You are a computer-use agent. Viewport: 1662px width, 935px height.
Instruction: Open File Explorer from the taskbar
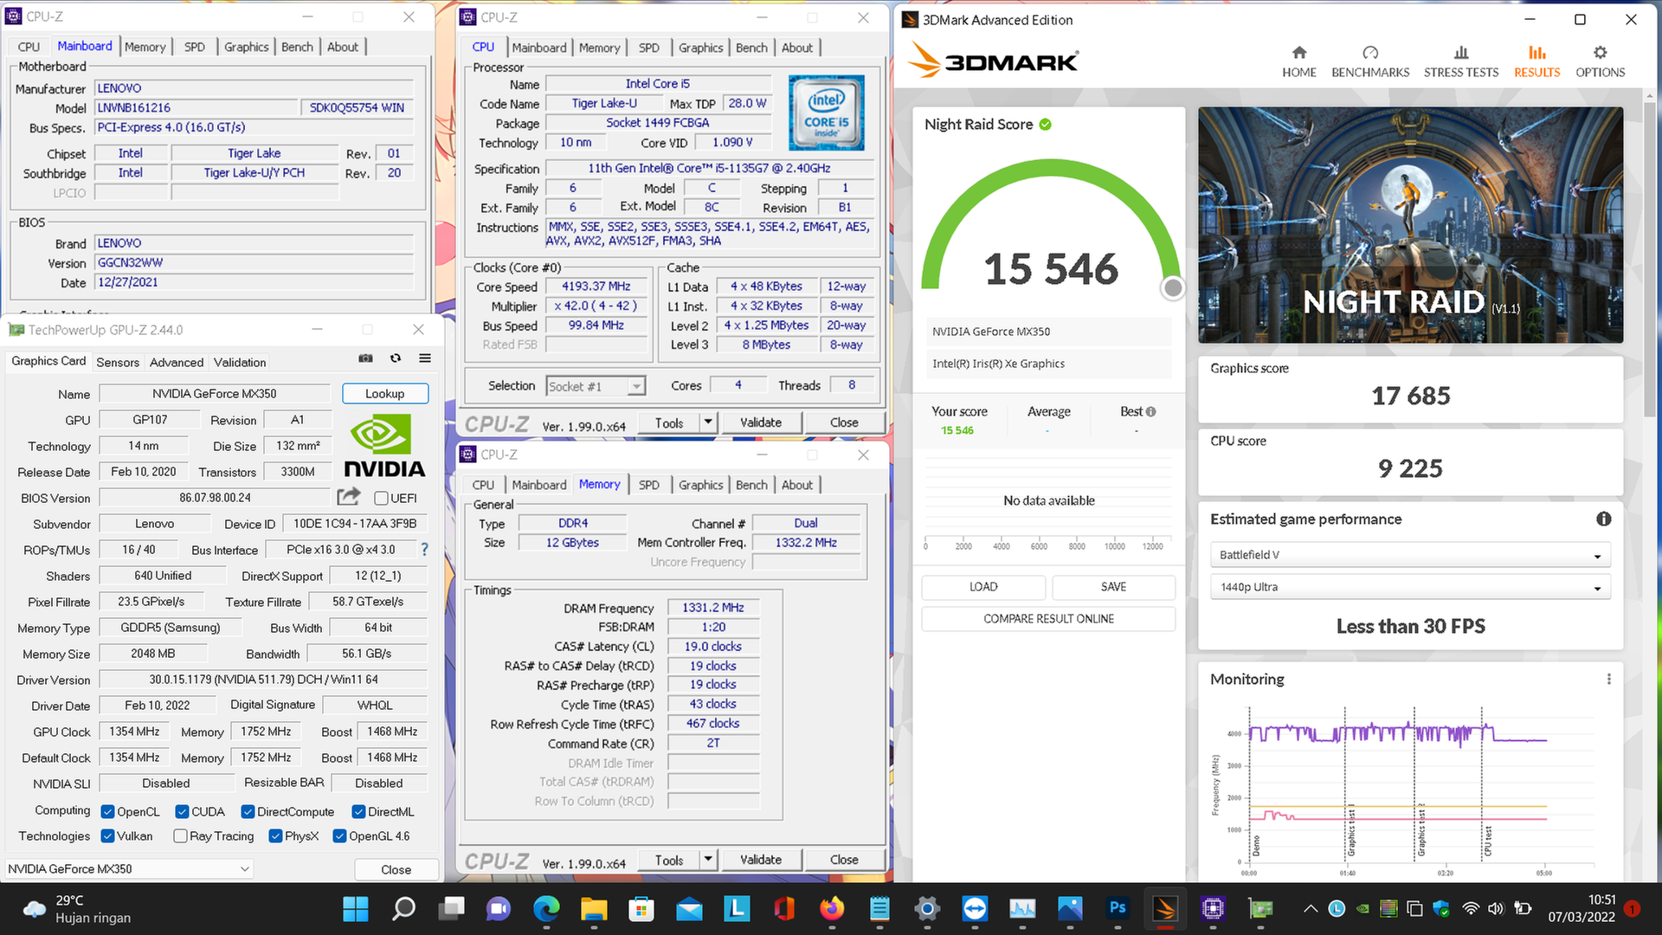594,908
